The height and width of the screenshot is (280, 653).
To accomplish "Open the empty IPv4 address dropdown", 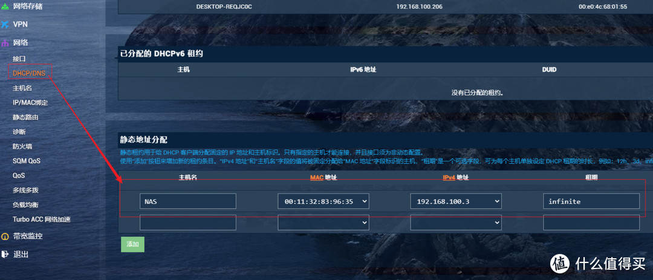I will click(456, 223).
